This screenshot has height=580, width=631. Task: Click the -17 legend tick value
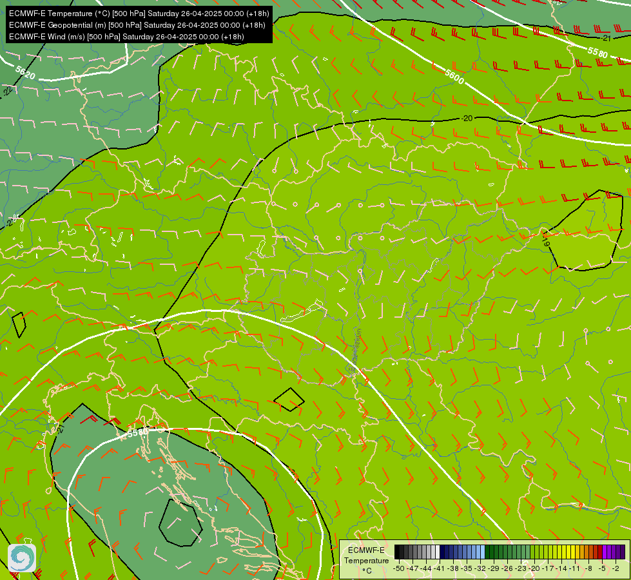(x=549, y=569)
